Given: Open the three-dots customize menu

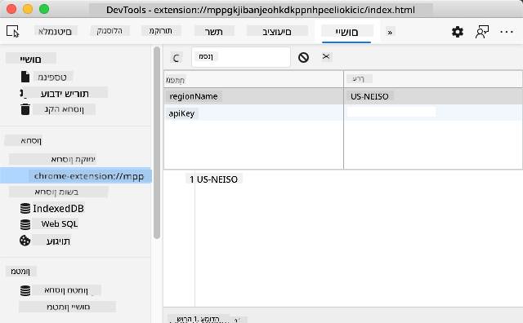Looking at the screenshot, I should point(507,32).
